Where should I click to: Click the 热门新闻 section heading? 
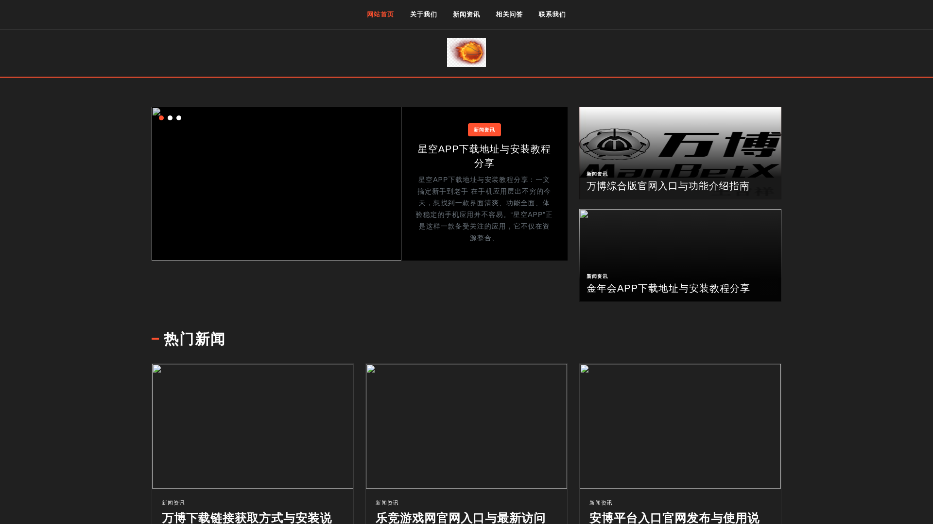click(x=194, y=339)
